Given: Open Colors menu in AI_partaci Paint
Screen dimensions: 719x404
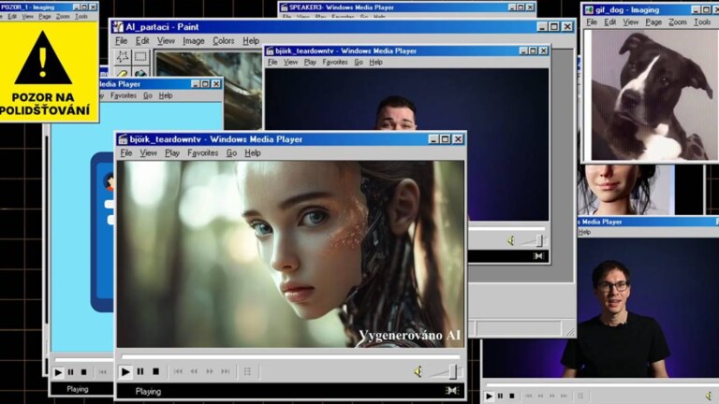Looking at the screenshot, I should tap(224, 41).
